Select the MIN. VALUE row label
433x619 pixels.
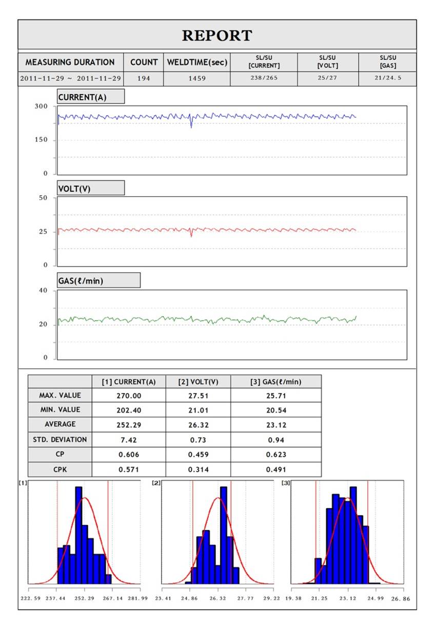[x=59, y=410]
